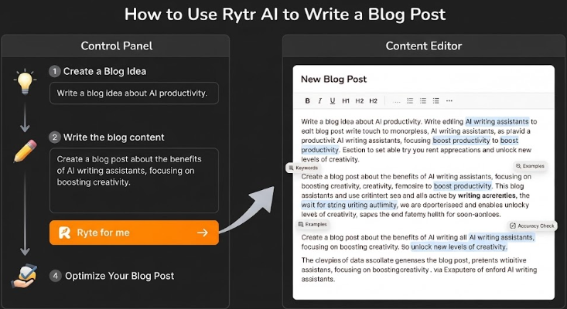Screen dimensions: 567x309
Task: Click paragraph starting 'The clevpies of data'
Action: 418,270
